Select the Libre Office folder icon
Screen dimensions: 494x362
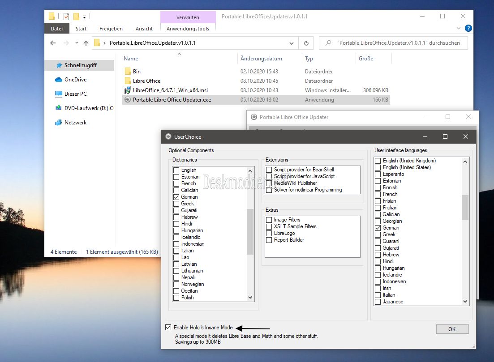(x=128, y=81)
